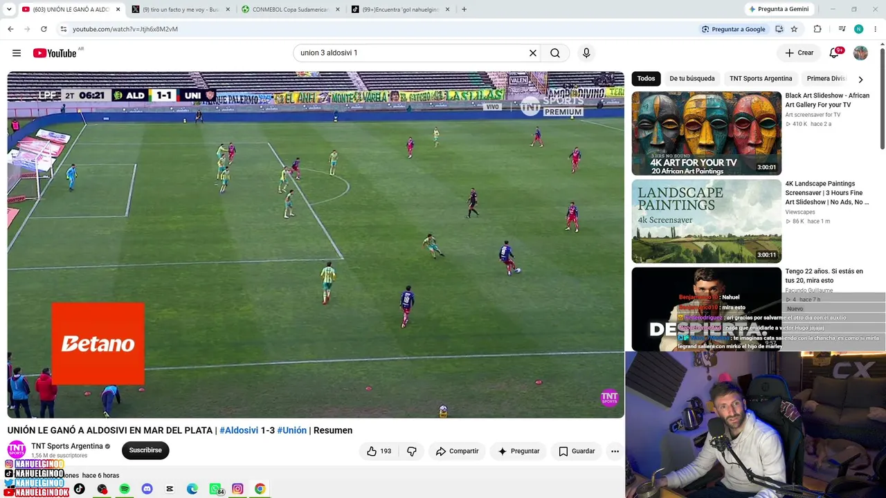The image size is (886, 498).
Task: Reload the page
Action: [x=44, y=29]
